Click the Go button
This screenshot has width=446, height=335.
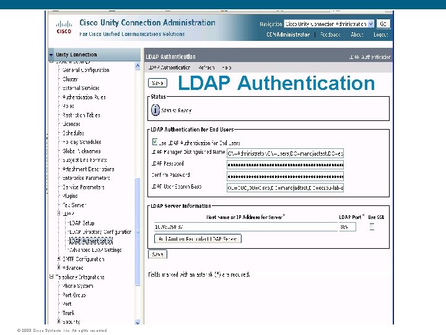(x=383, y=24)
